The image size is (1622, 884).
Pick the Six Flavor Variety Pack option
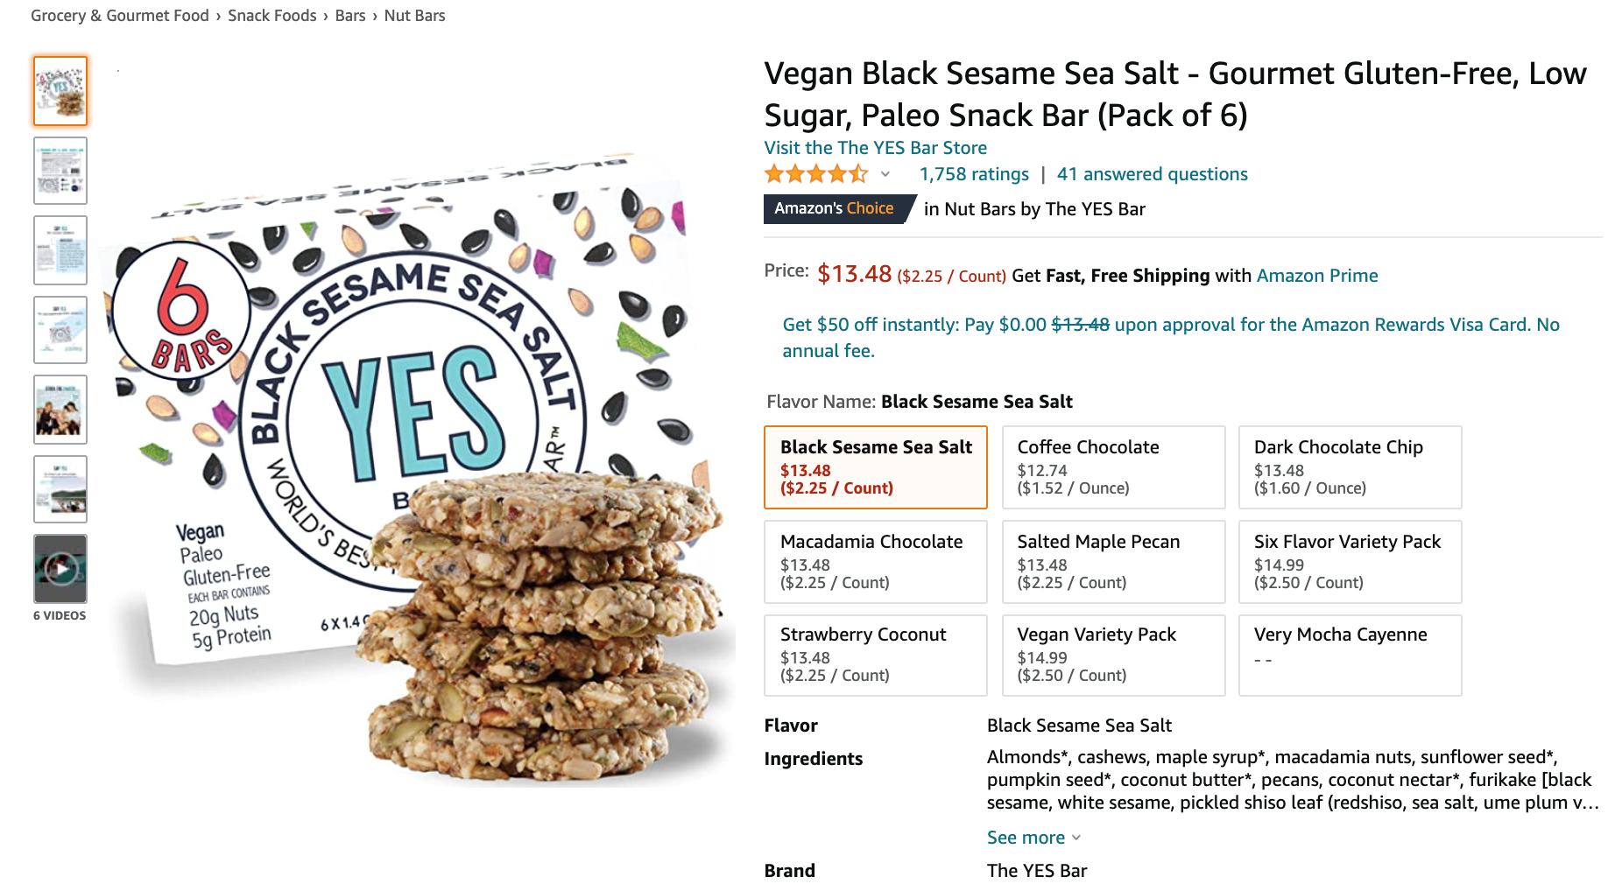pos(1349,561)
